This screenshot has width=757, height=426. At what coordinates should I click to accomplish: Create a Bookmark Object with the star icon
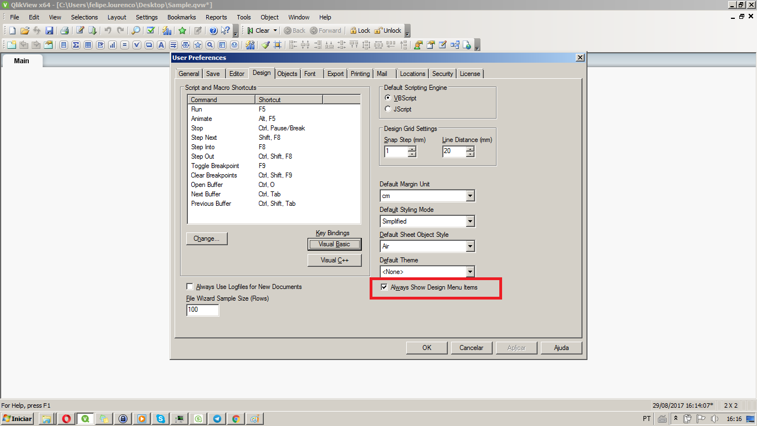[x=198, y=45]
